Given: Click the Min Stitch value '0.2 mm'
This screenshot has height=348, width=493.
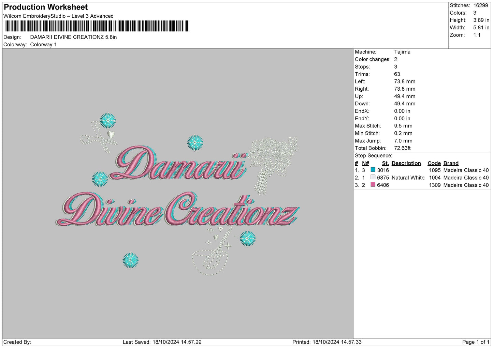Looking at the screenshot, I should click(403, 133).
